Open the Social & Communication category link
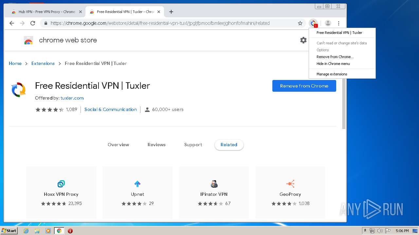Screen dimensions: 419x235 111,109
